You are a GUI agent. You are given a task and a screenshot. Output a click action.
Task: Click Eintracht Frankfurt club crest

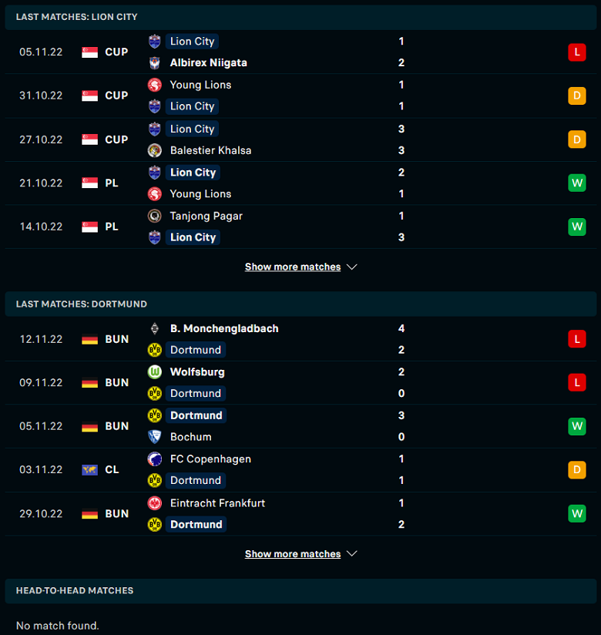click(154, 503)
